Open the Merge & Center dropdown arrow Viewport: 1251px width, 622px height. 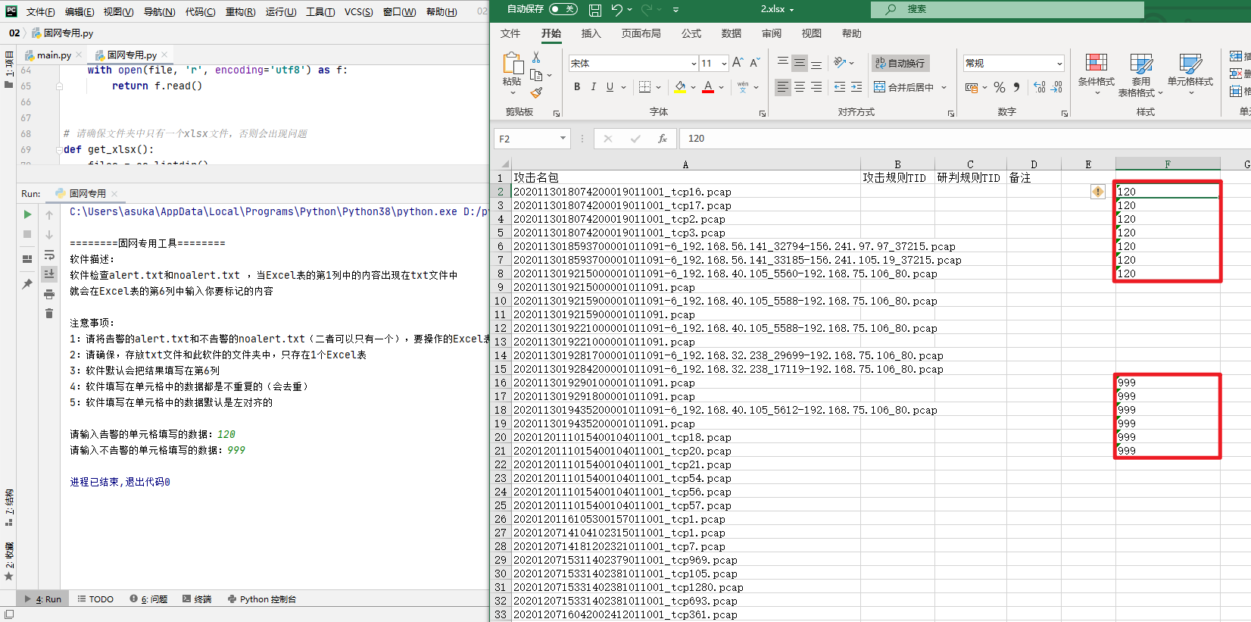944,87
